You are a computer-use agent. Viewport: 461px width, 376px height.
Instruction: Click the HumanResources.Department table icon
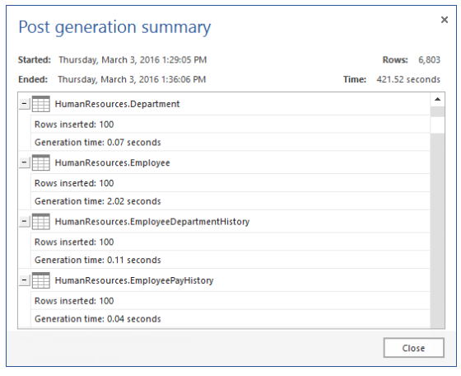pos(41,104)
